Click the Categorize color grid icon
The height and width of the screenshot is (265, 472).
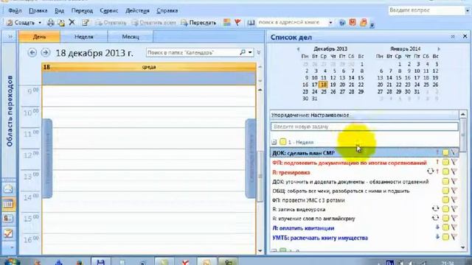pyautogui.click(x=227, y=22)
